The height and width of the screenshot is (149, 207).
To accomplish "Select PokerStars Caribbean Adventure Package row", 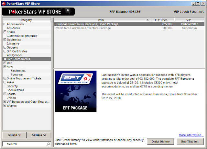I will coord(129,28).
